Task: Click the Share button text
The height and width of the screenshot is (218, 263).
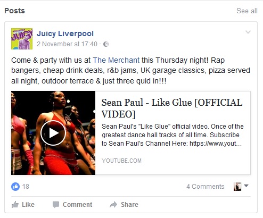Action: (129, 205)
